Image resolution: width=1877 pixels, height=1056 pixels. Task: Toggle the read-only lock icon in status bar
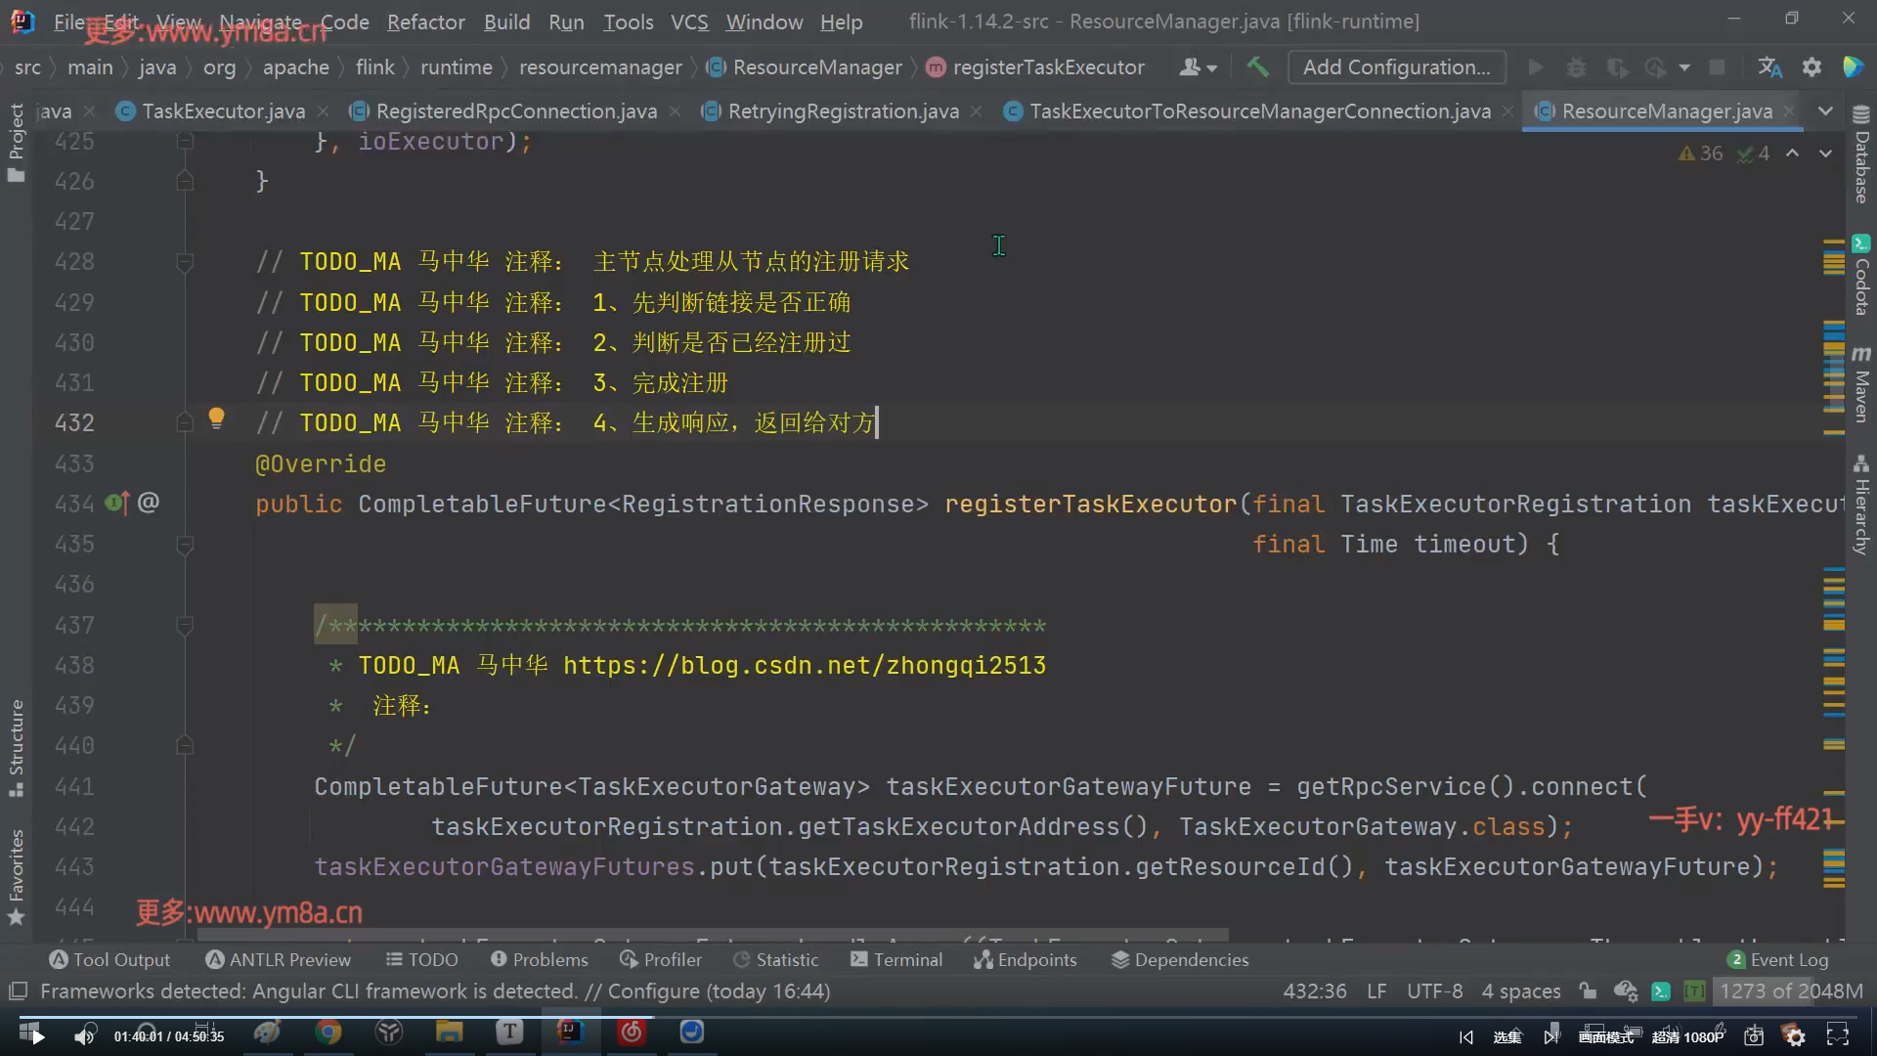(x=1588, y=990)
